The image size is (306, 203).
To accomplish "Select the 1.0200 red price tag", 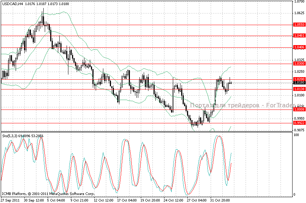I will [x=298, y=79].
